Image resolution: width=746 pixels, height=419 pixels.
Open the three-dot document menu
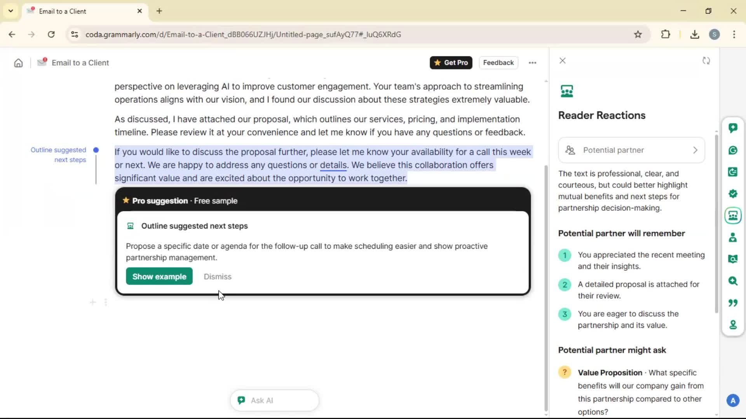[x=532, y=63]
